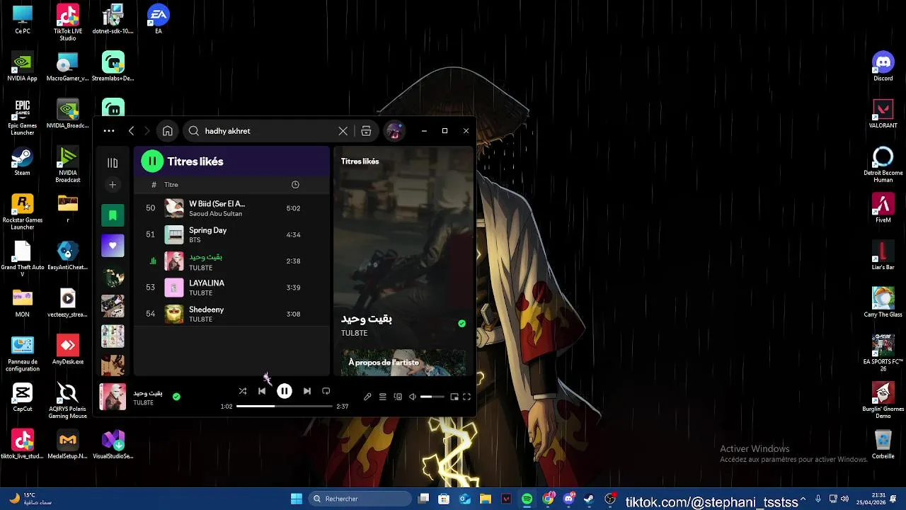
Task: Open artist Saoud Abu Sultan link
Action: pyautogui.click(x=215, y=214)
